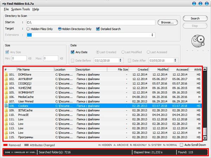
Task: Select the Last Created radio button
Action: [97, 52]
